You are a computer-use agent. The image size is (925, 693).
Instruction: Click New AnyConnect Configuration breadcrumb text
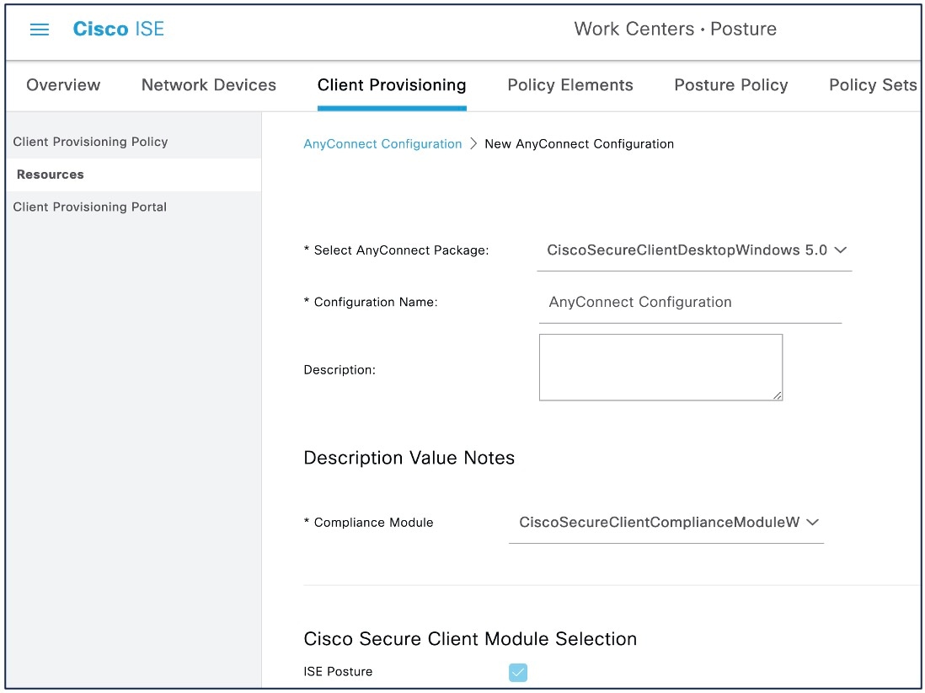pyautogui.click(x=580, y=144)
